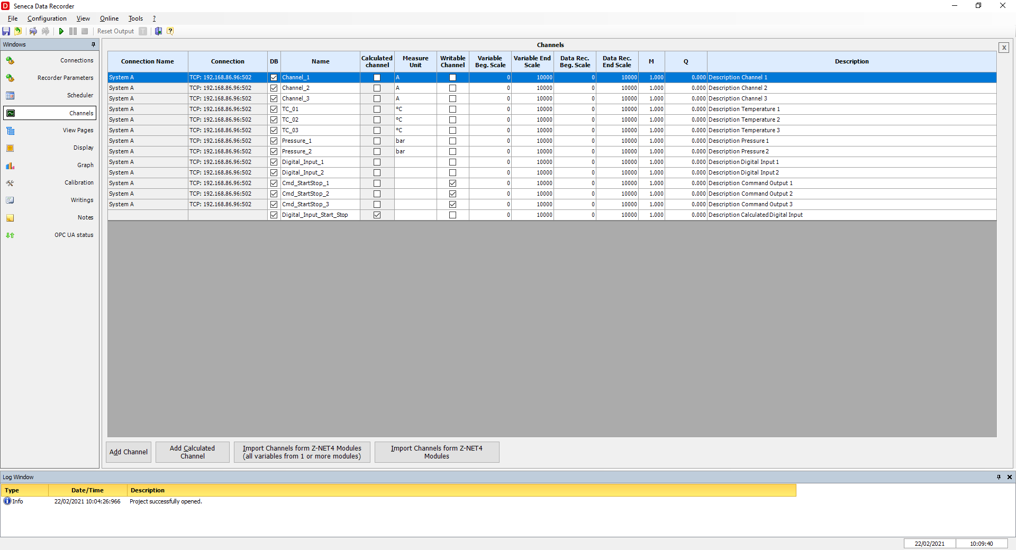Click the Display sidebar icon
Viewport: 1016px width, 550px height.
point(10,148)
